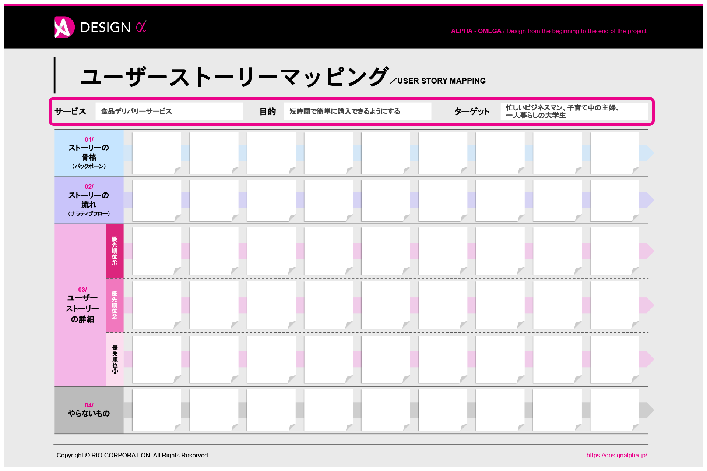Click the サービス field label

tap(70, 111)
